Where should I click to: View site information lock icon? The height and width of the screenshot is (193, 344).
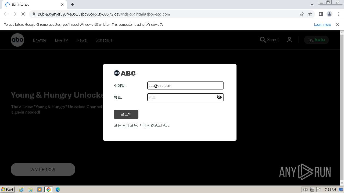[x=34, y=14]
